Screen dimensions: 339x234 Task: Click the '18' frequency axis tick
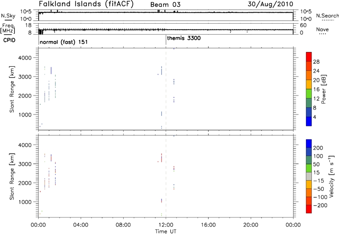(28, 25)
